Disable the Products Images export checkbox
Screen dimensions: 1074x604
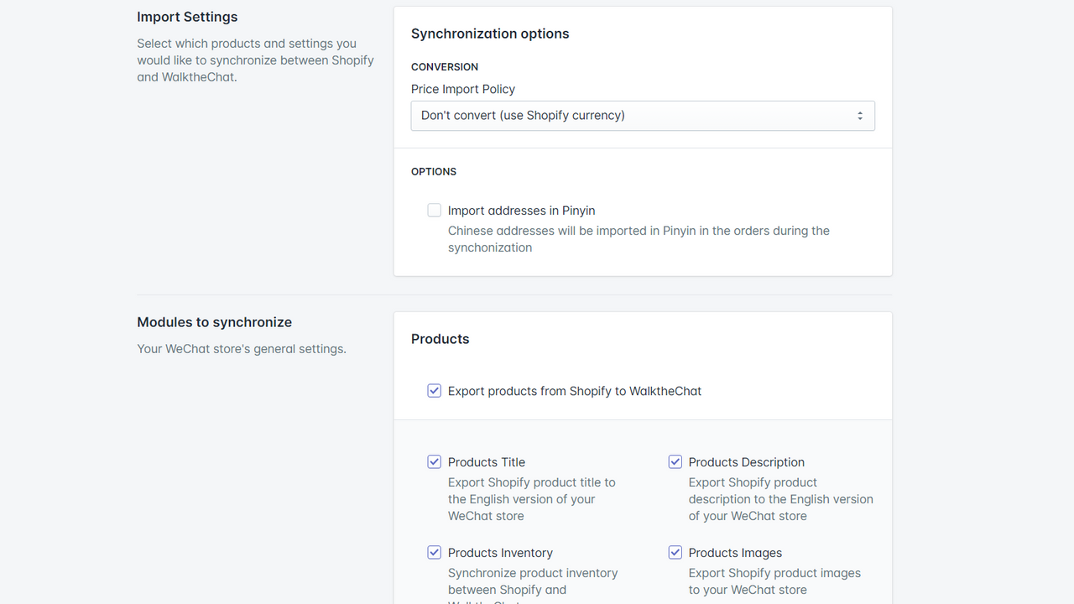click(675, 552)
